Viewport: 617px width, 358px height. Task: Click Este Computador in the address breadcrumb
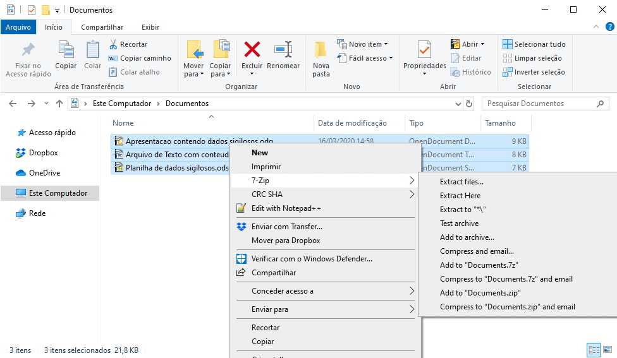click(122, 104)
